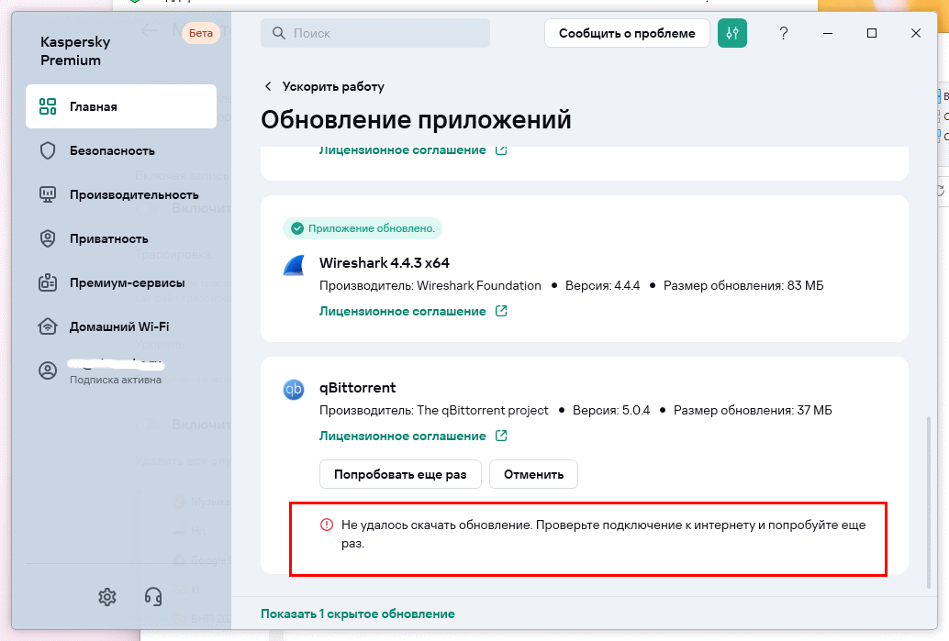Image resolution: width=949 pixels, height=641 pixels.
Task: Click Попробовать еще раз for qBittorrent
Action: pyautogui.click(x=400, y=475)
